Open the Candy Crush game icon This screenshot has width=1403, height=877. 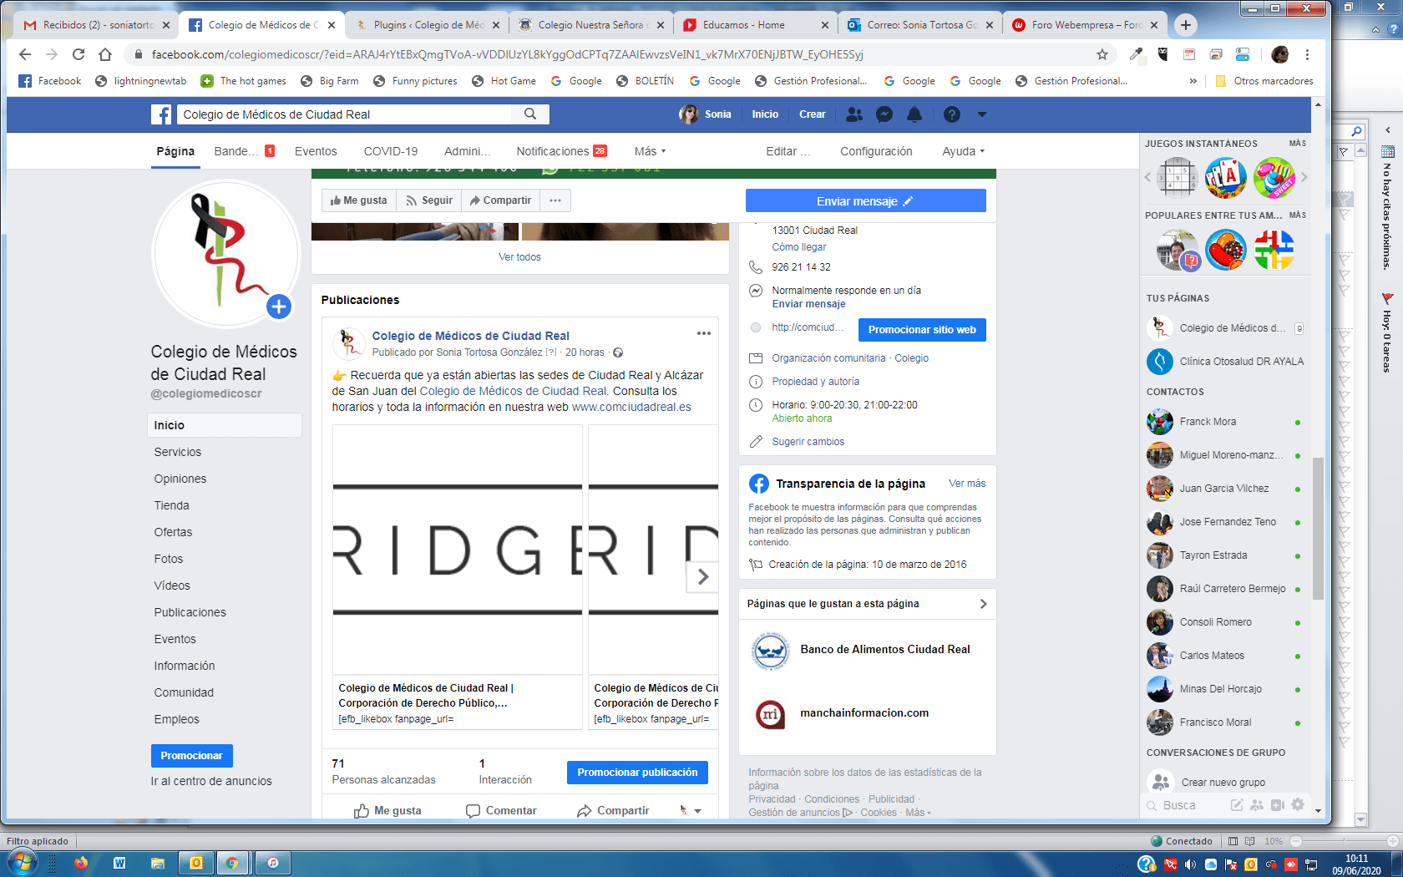(x=1226, y=250)
